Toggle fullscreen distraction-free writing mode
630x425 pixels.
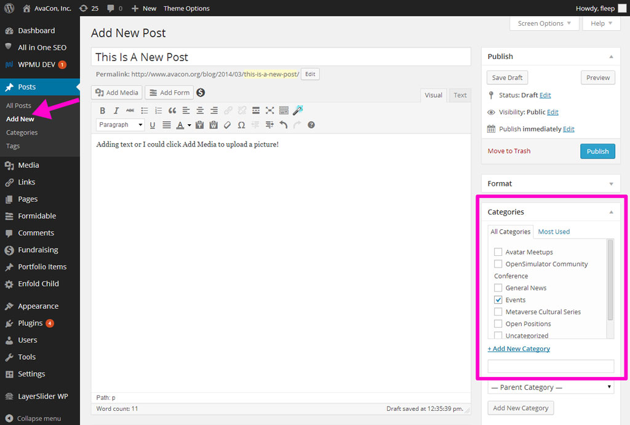pos(269,111)
